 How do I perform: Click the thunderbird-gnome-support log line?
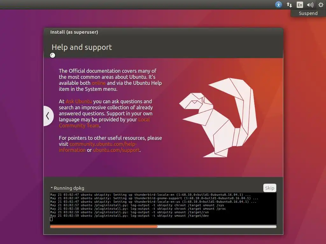(x=154, y=198)
